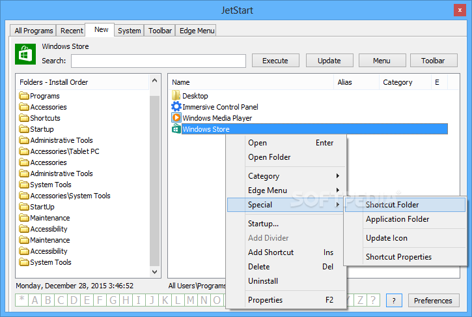Screen dimensions: 472x317
Task: Switch to the All Programs tab
Action: 33,31
